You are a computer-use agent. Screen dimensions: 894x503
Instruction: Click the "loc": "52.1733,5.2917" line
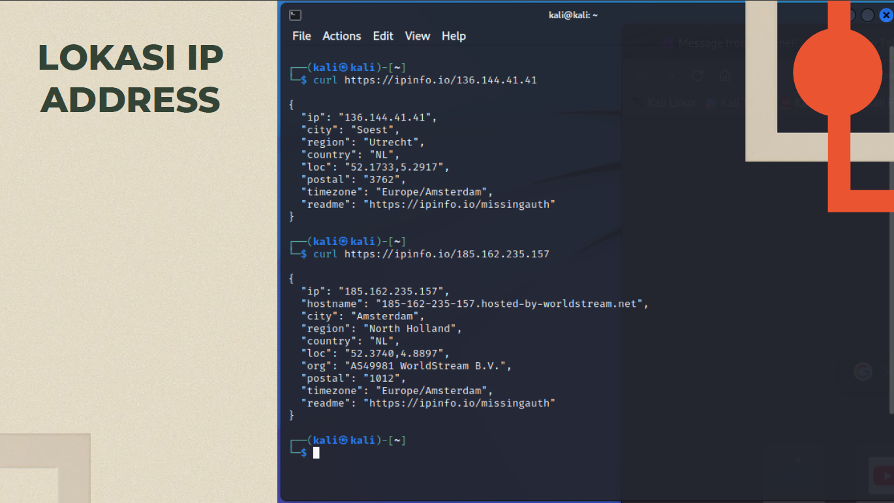pyautogui.click(x=375, y=167)
